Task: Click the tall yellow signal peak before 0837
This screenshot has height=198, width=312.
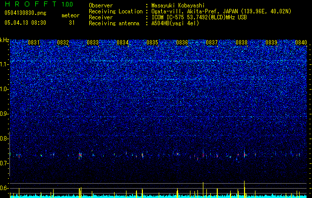Action: 203,190
